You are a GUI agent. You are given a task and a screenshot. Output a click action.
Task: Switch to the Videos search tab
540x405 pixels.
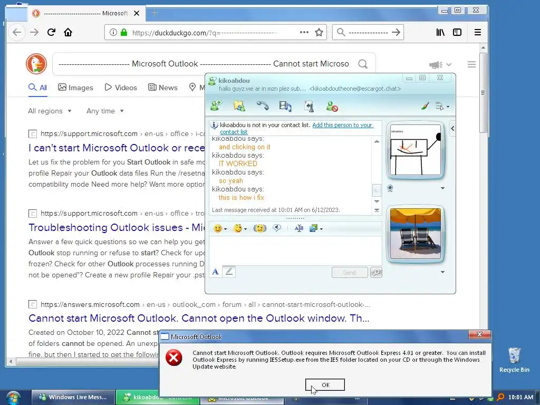121,88
